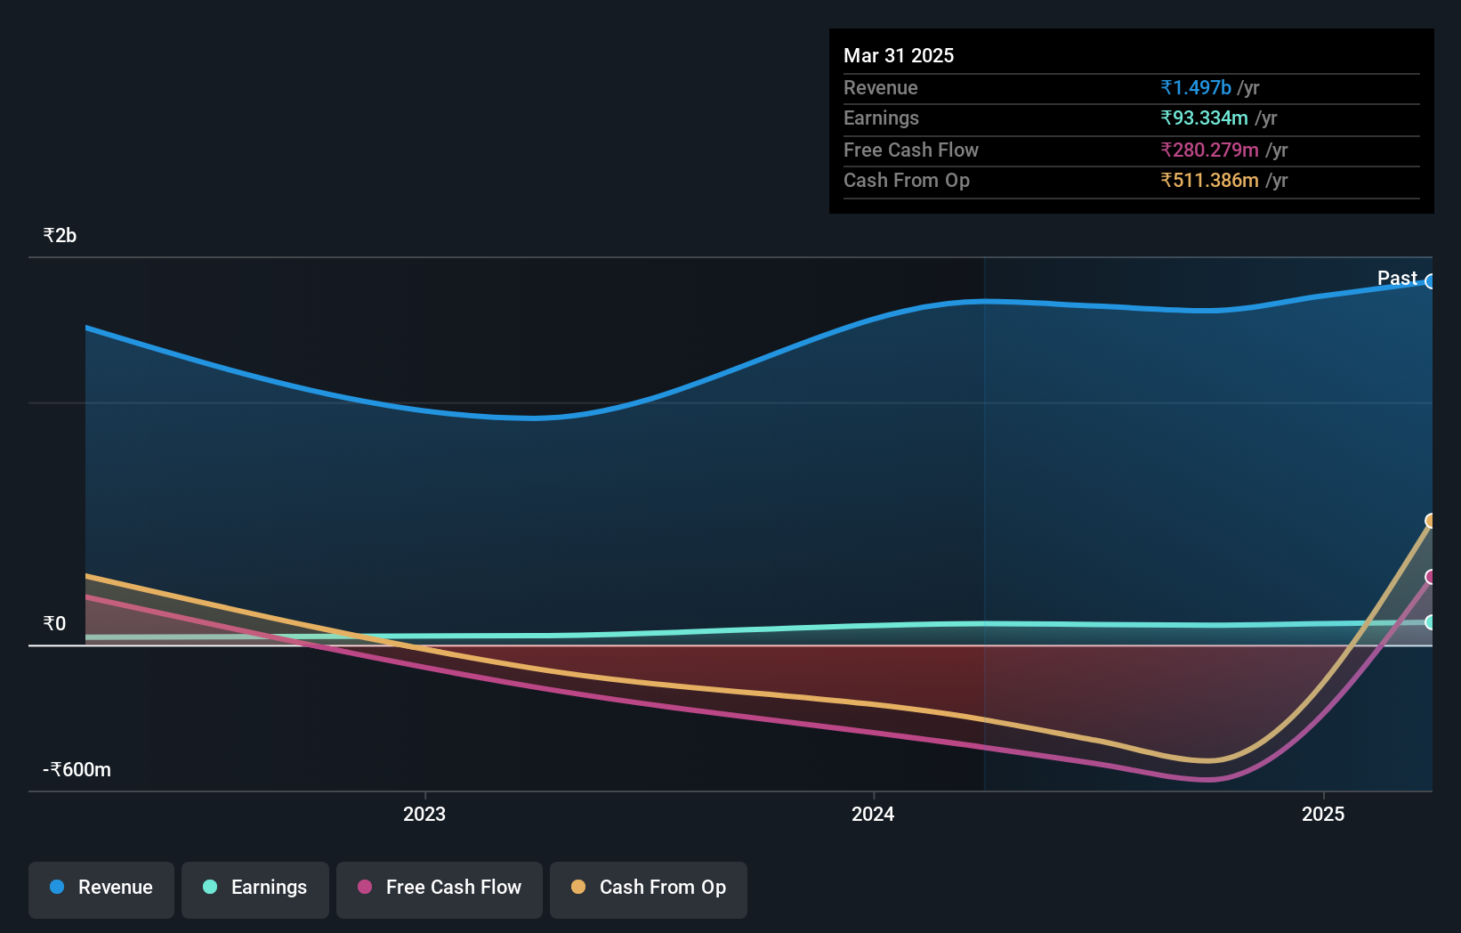Screen dimensions: 1461x933
Task: Click the ₹1.497b Revenue value link
Action: point(1195,87)
